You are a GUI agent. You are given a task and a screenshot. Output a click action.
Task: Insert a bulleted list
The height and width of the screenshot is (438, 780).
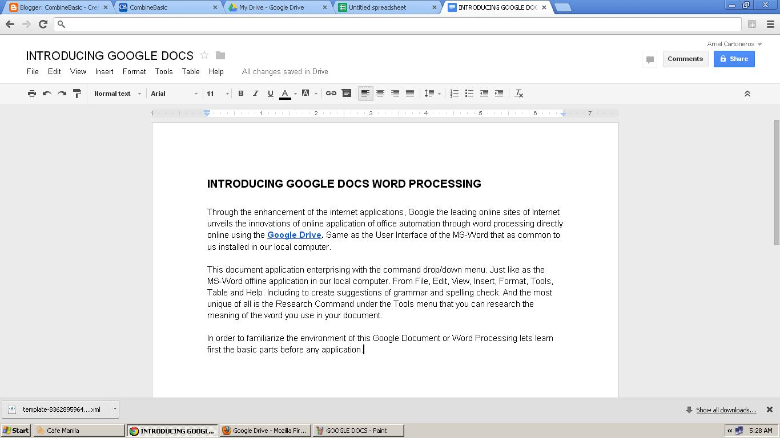point(469,94)
